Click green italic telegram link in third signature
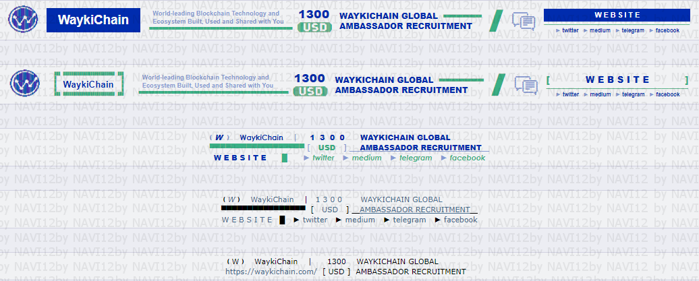Screen dimensions: 699x281 [x=416, y=158]
